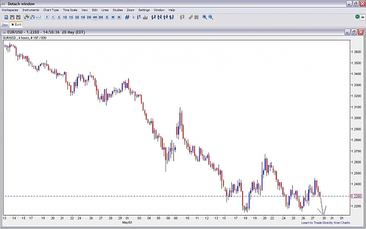
Task: Click the first blue arrows study icon
Action: point(153,17)
